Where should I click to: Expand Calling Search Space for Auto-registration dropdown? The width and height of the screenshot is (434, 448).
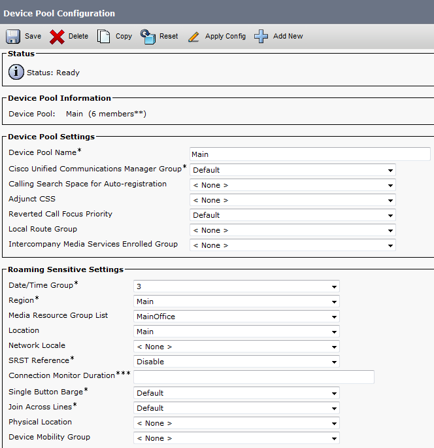[292, 185]
